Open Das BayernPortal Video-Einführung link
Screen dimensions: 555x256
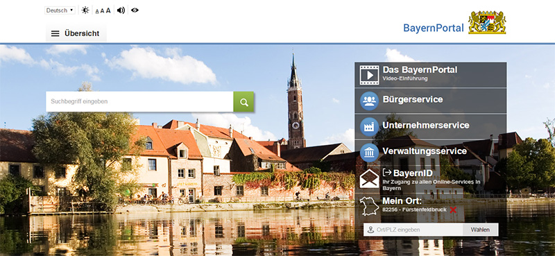[420, 73]
